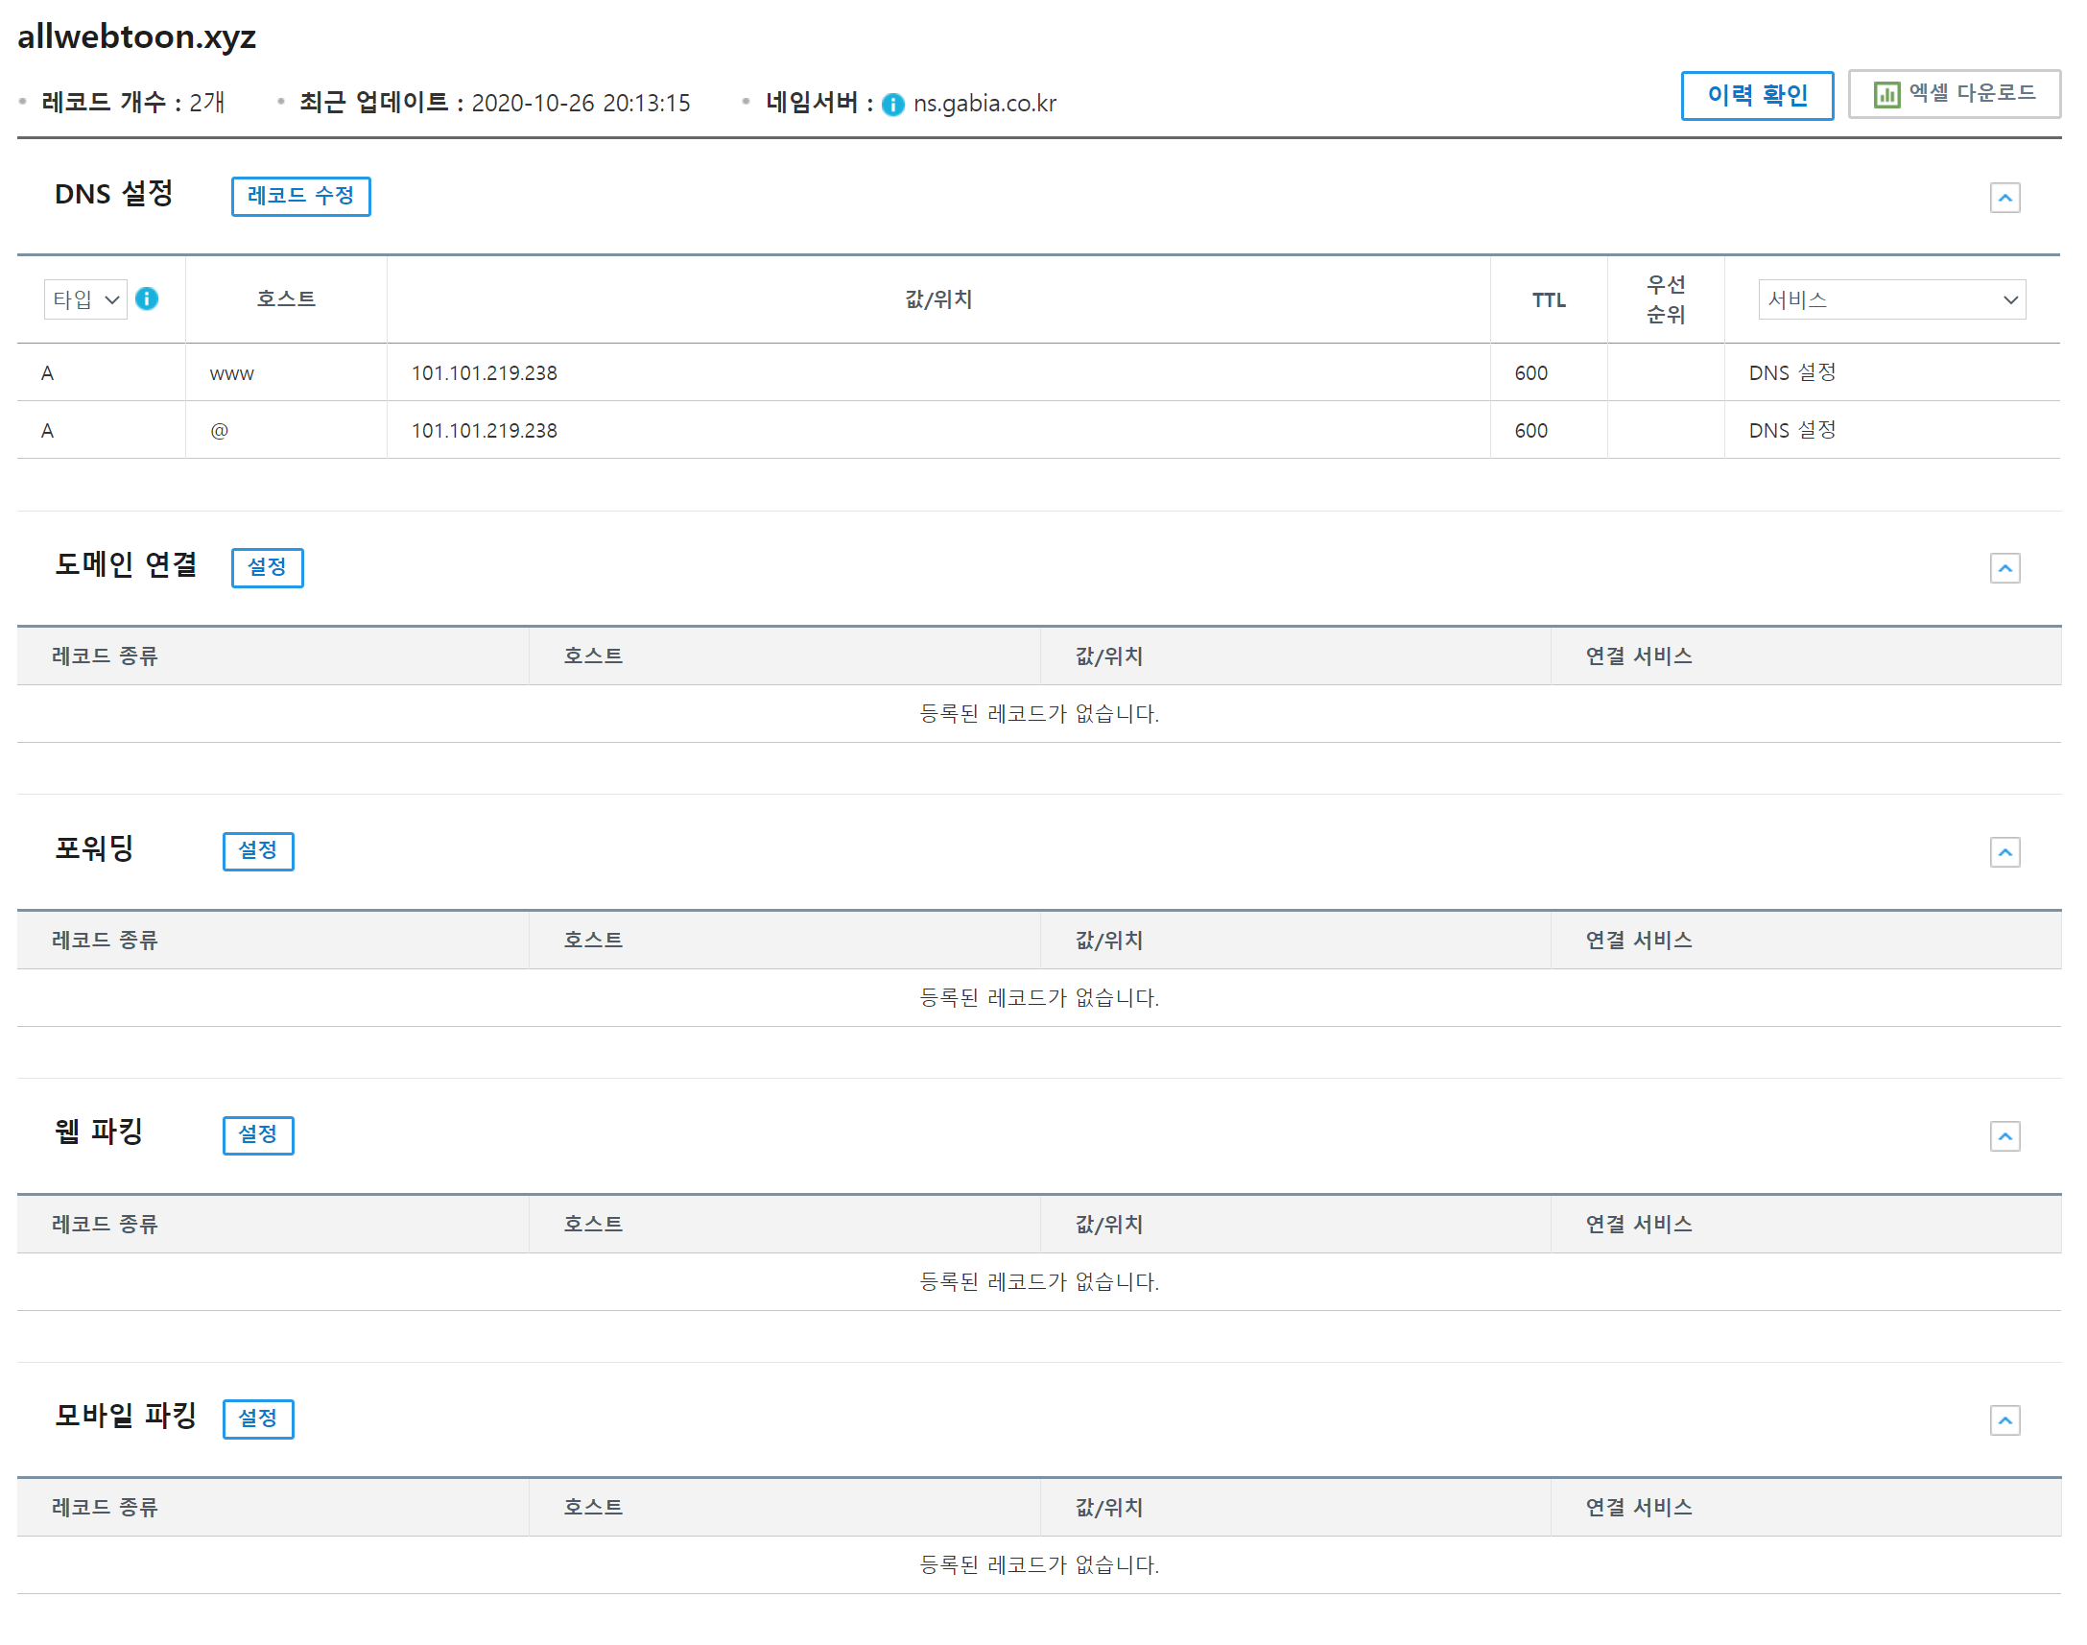Collapse the 도메인 연결 section chevron
Image resolution: width=2087 pixels, height=1645 pixels.
pyautogui.click(x=2006, y=568)
